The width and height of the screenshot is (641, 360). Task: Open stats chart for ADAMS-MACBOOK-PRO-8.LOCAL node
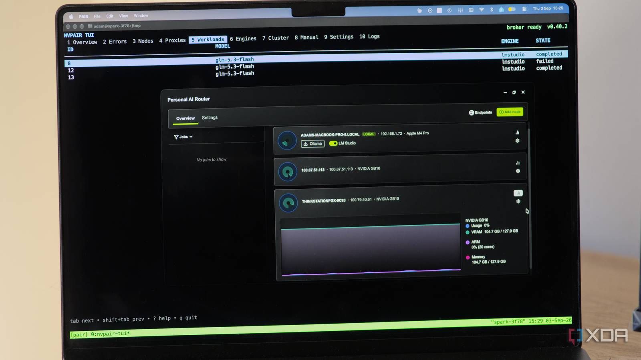517,133
